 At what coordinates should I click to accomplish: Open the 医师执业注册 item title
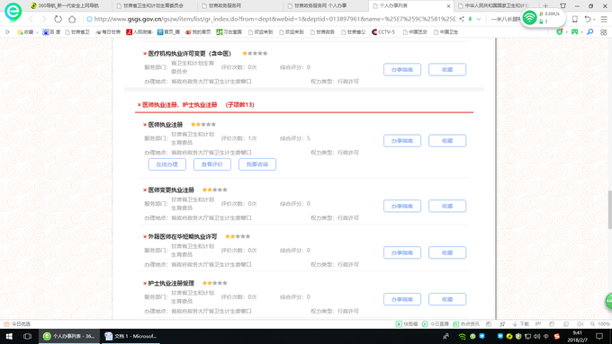pos(166,125)
